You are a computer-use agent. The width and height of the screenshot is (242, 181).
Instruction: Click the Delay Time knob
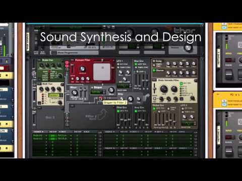pyautogui.click(x=168, y=63)
